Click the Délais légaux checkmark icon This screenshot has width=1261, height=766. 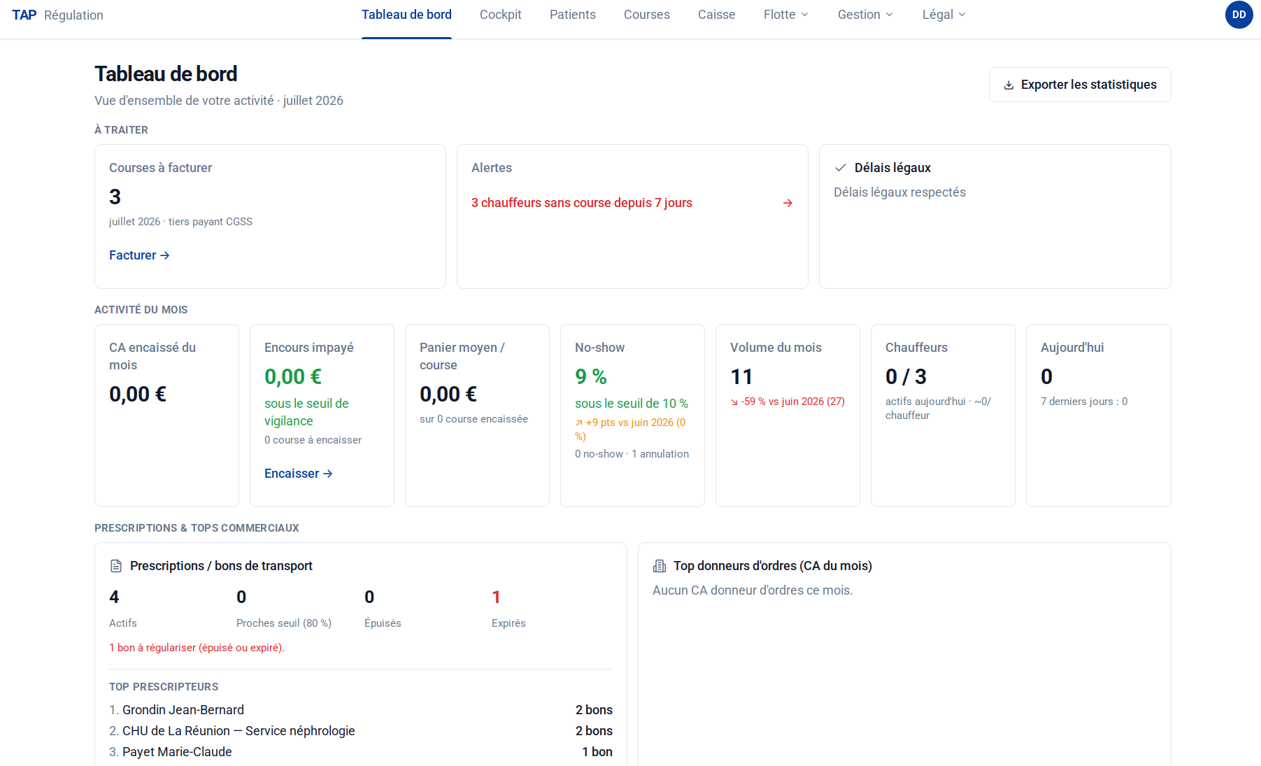(841, 168)
